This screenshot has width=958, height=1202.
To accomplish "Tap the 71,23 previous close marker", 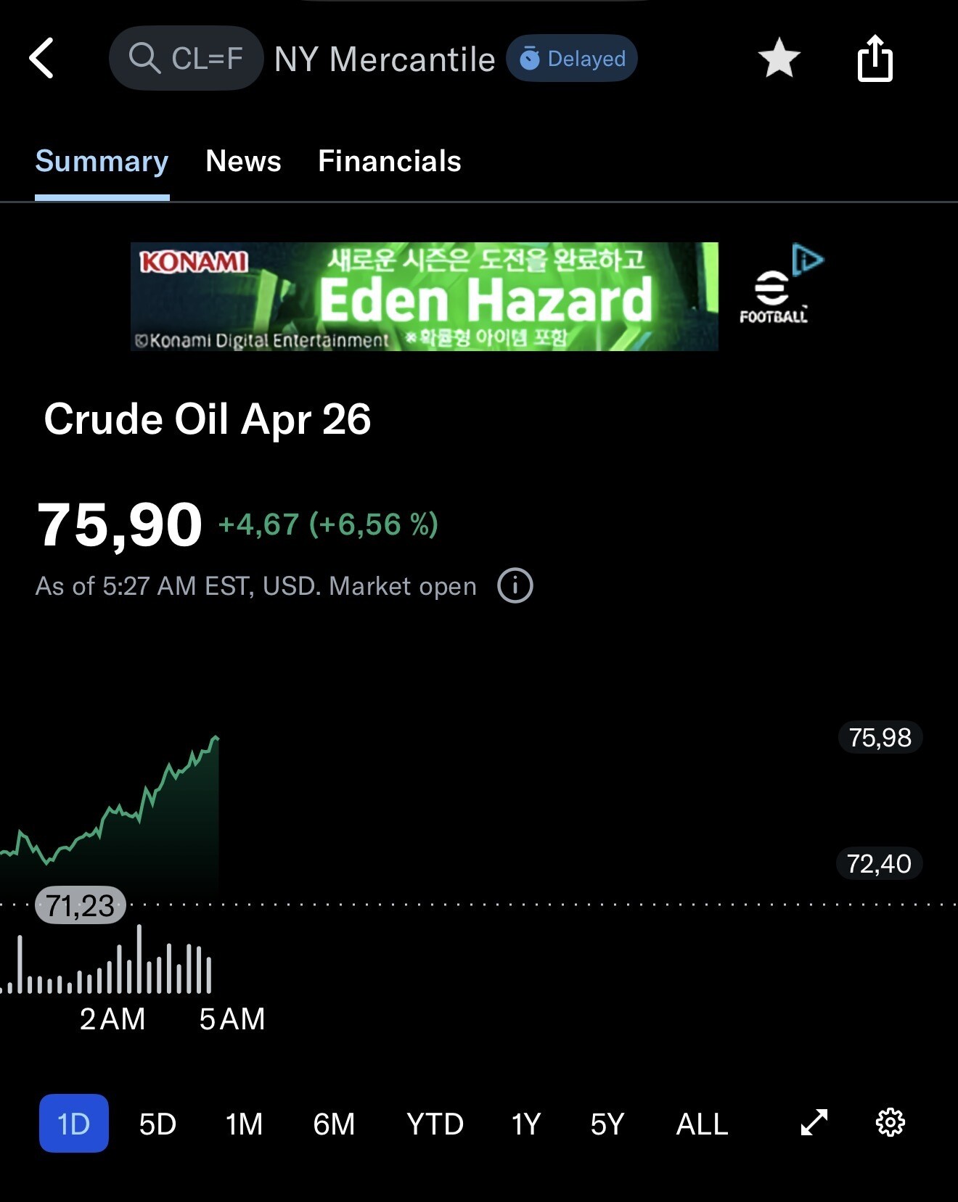I will click(81, 905).
